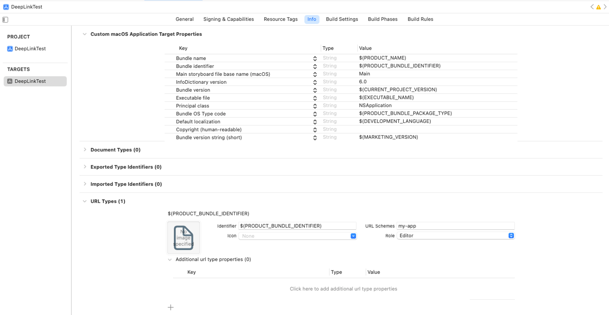This screenshot has height=315, width=609.
Task: Go forward with the right chevron
Action: [605, 7]
